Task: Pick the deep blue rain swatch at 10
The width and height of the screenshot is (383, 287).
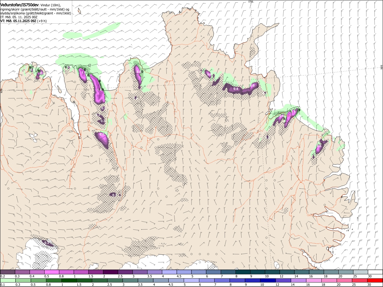Action: tap(268, 280)
